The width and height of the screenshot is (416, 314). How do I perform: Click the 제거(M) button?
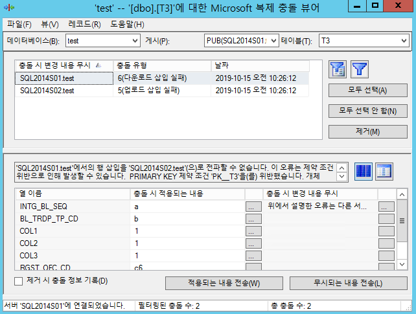click(367, 131)
